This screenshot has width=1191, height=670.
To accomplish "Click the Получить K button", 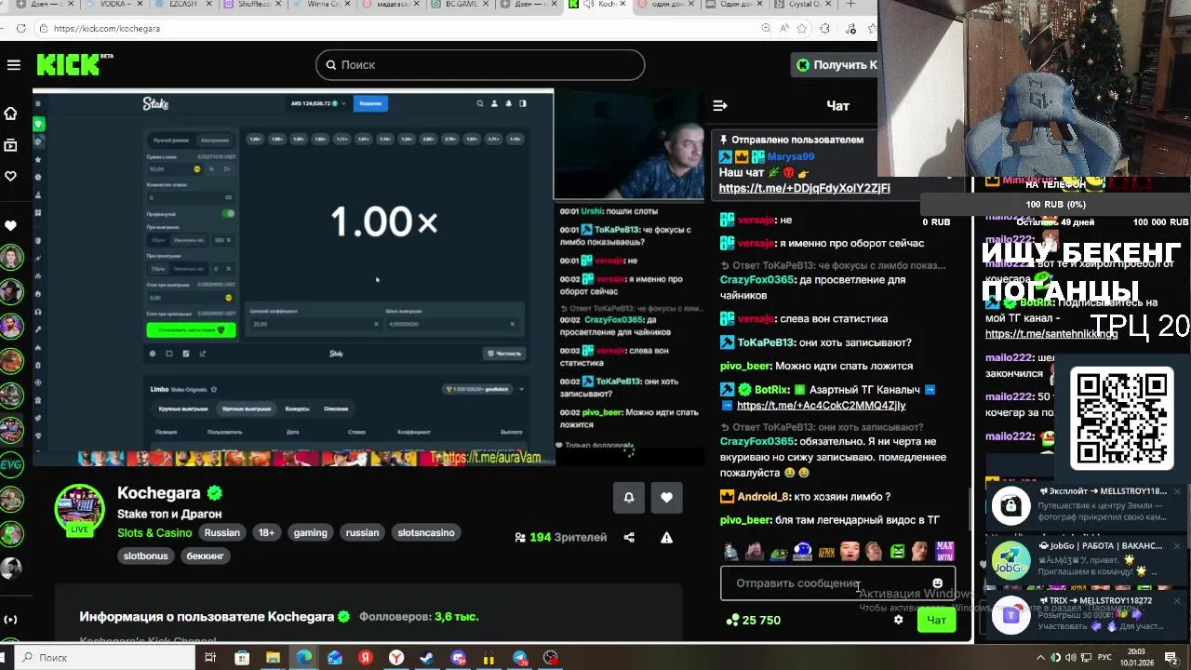I will 836,65.
